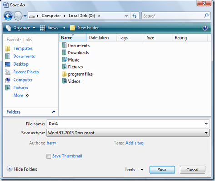
Task: Open the Save as type combo box
Action: pos(128,133)
